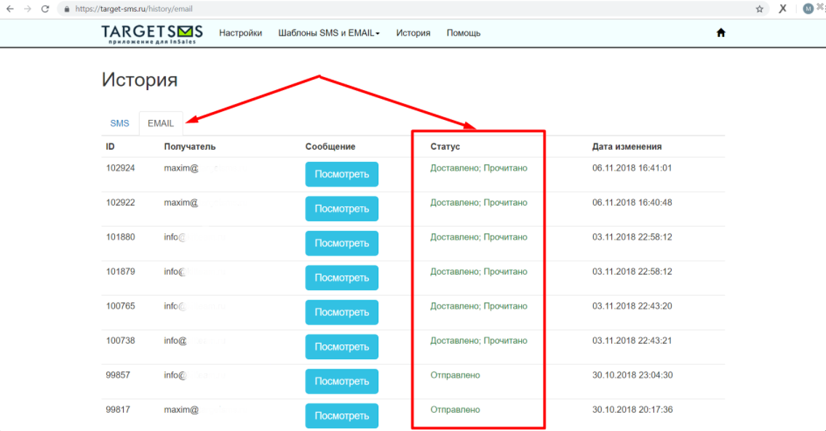Screen dimensions: 826x431
Task: Click the padlock icon in the address bar
Action: click(x=66, y=9)
